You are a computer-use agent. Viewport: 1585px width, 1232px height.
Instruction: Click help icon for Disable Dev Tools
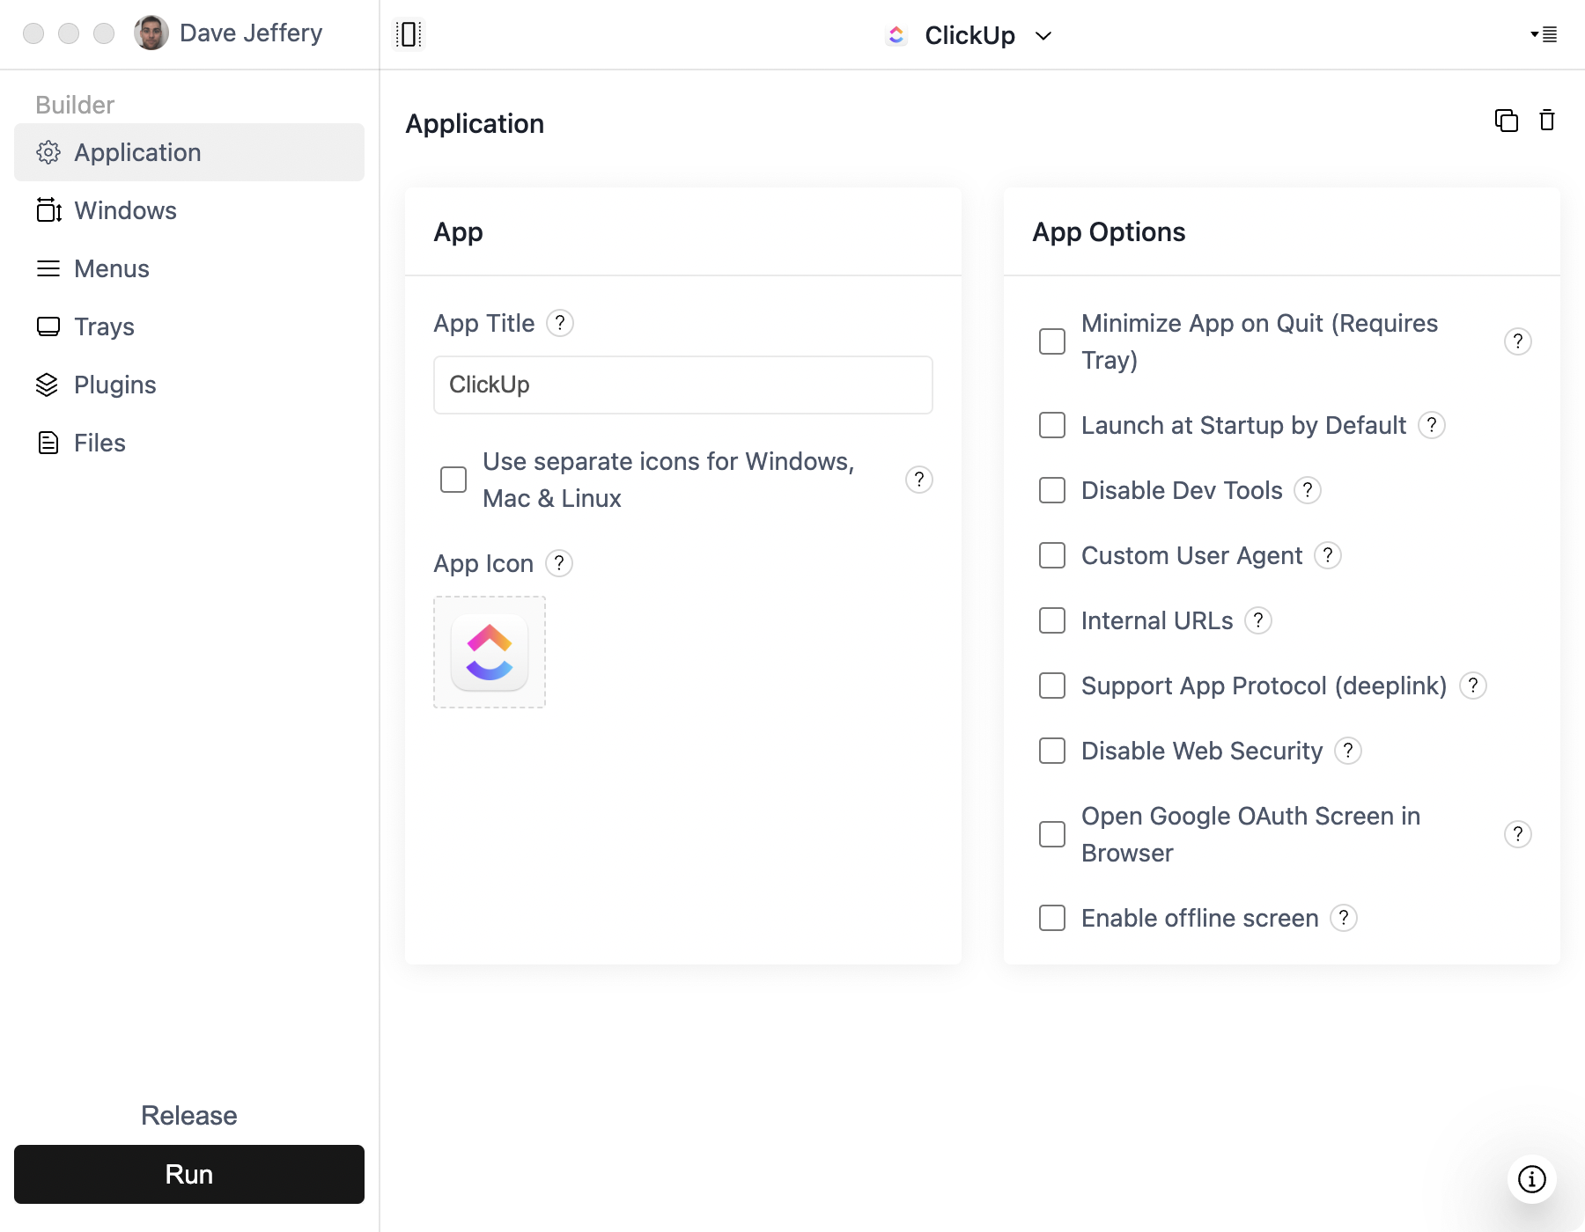tap(1308, 490)
